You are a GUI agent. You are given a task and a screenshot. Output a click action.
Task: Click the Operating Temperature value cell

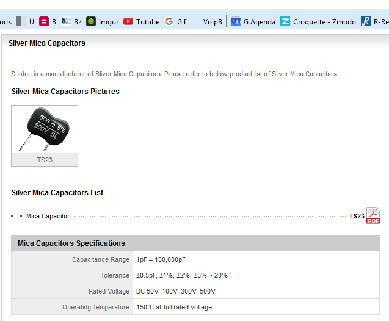pos(174,307)
